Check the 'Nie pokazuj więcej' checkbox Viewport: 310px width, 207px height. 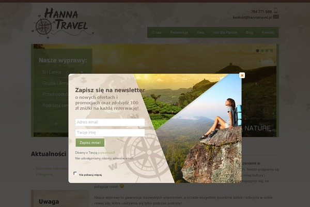(x=75, y=173)
